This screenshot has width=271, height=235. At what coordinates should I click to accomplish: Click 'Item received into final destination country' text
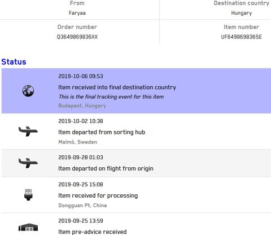point(117,87)
